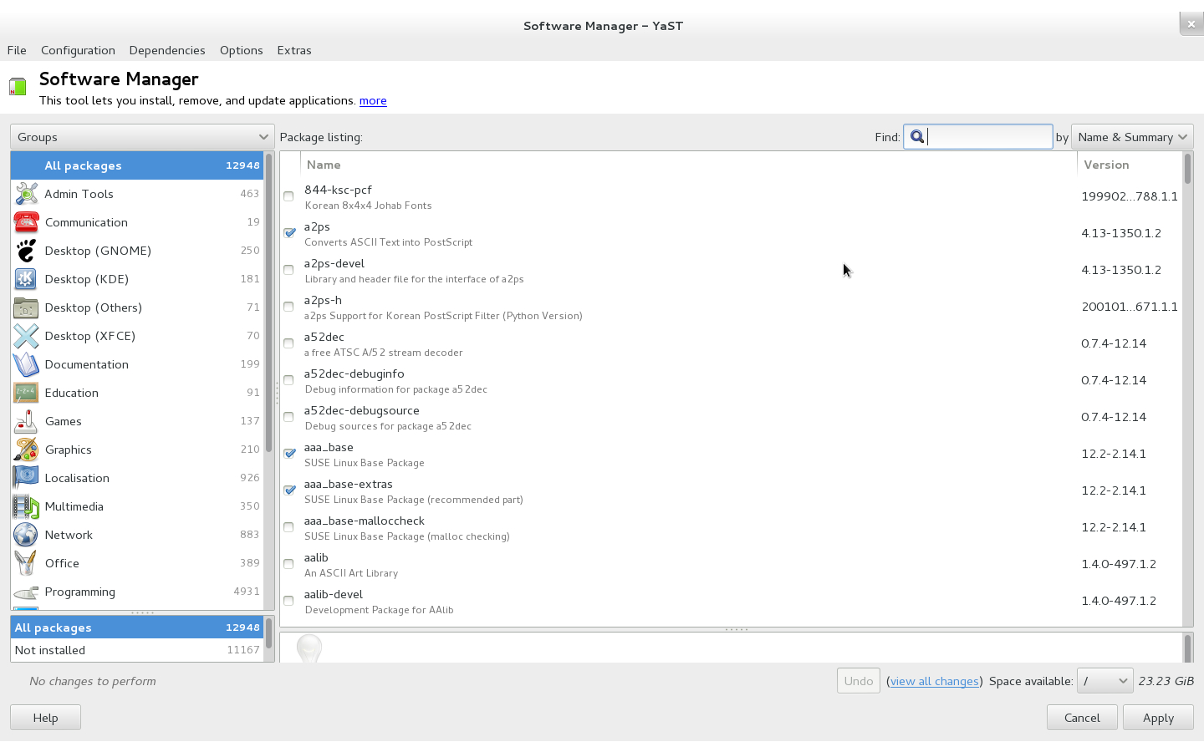Viewport: 1204px width, 752px height.
Task: Click the Admin Tools group icon
Action: tap(26, 194)
